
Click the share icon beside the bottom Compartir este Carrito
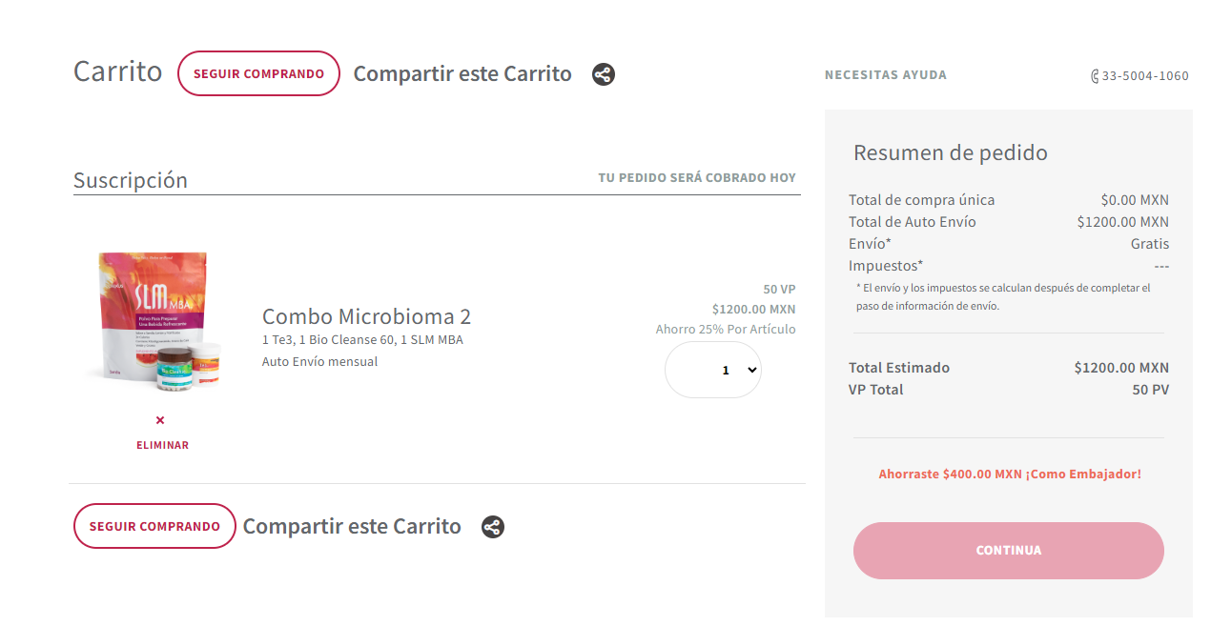[492, 527]
